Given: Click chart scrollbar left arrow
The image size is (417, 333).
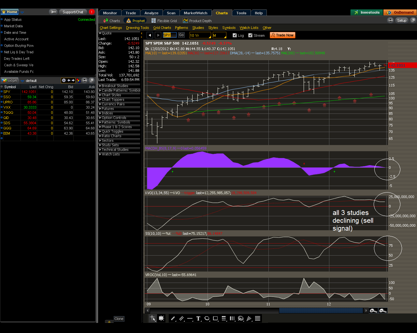Looking at the screenshot, I should click(x=148, y=311).
